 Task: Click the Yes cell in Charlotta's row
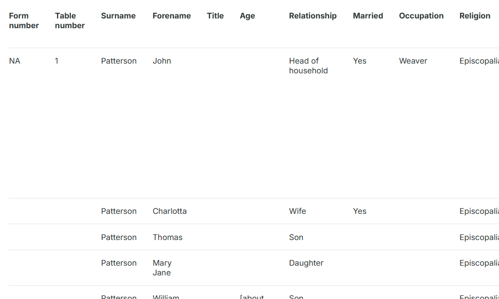pos(359,211)
